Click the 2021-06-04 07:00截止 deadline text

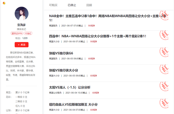click(74, 110)
